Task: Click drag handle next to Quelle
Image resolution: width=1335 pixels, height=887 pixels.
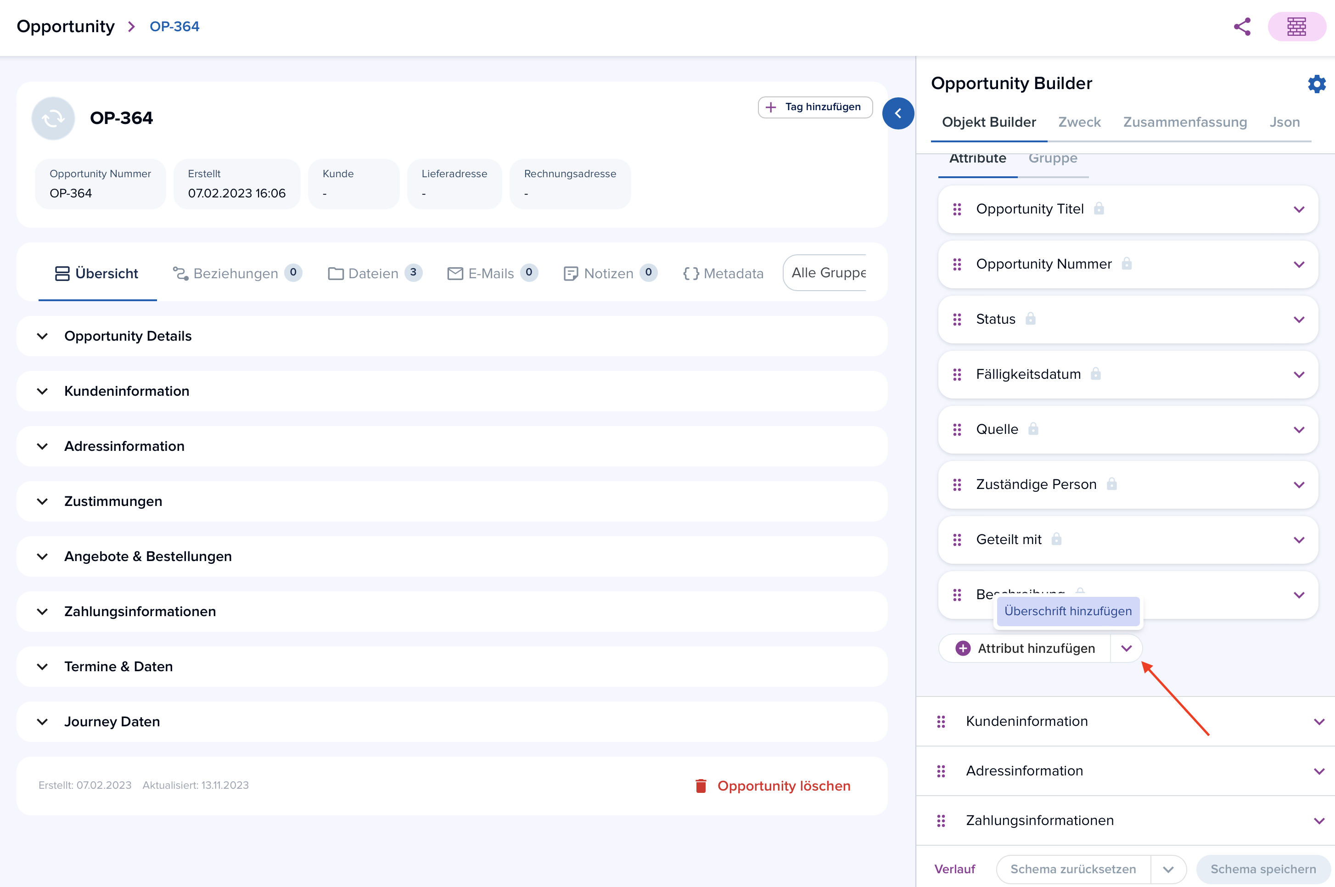Action: pyautogui.click(x=957, y=430)
